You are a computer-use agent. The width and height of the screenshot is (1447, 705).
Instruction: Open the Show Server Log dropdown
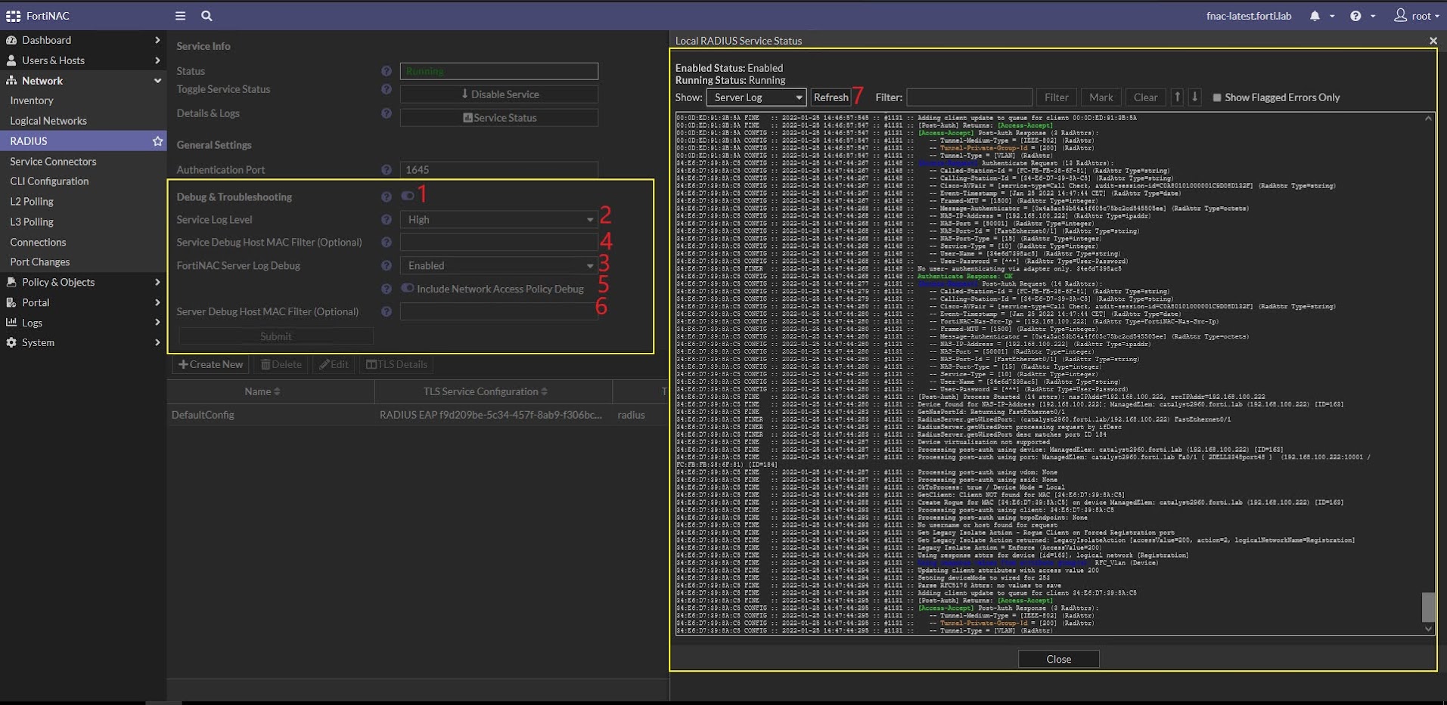coord(756,97)
